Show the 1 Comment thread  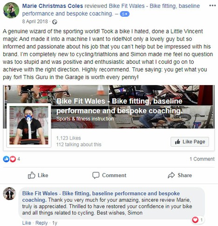202,159
